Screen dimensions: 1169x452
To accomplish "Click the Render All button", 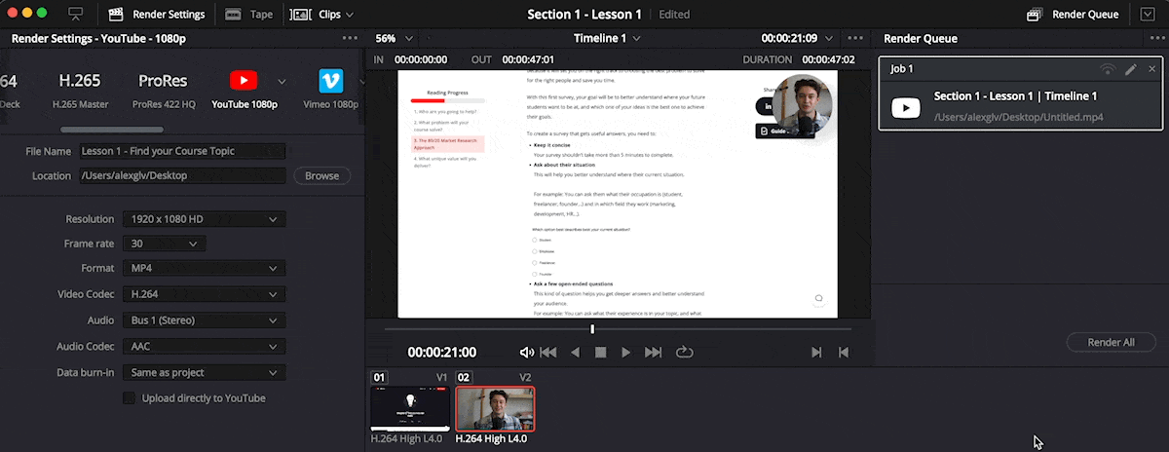I will tap(1111, 342).
